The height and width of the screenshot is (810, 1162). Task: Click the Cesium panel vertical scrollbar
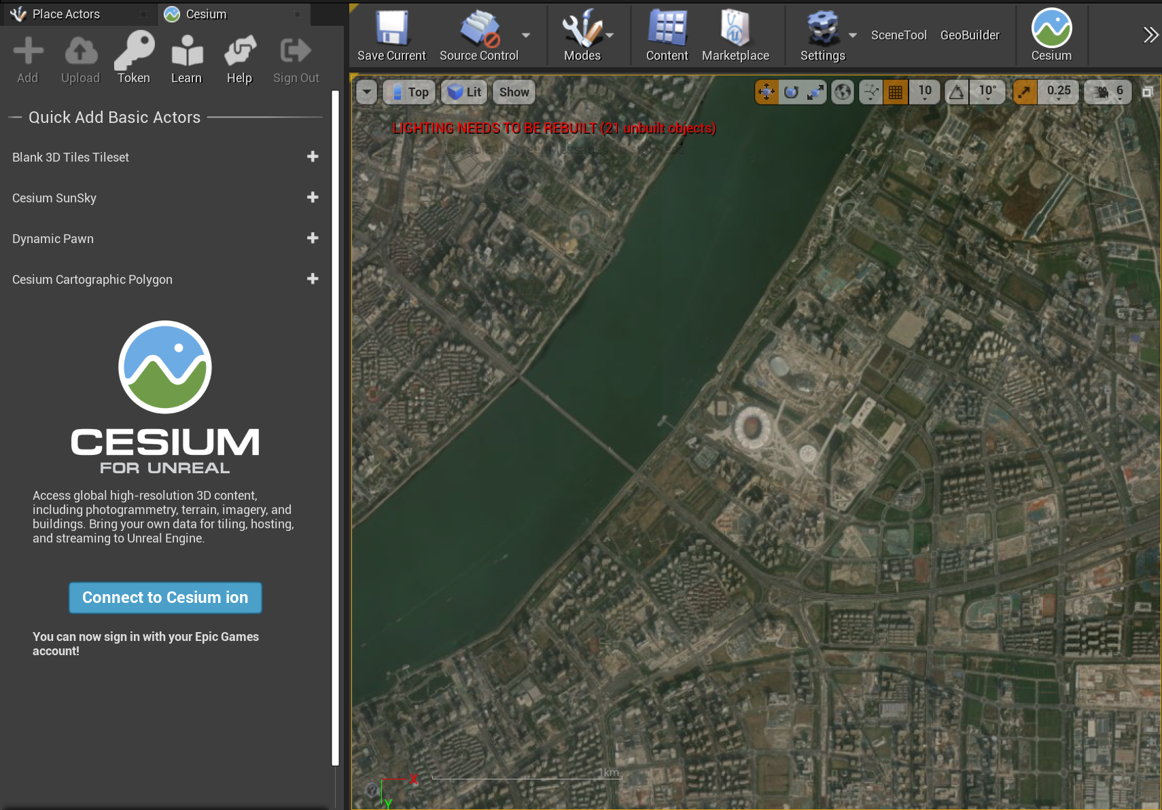(x=335, y=428)
